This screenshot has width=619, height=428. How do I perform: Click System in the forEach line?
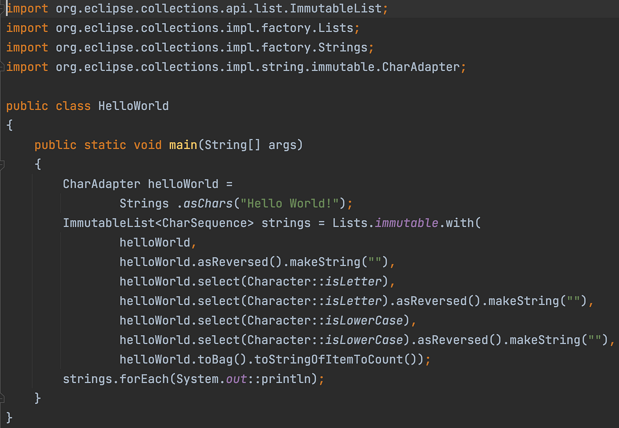pyautogui.click(x=198, y=379)
